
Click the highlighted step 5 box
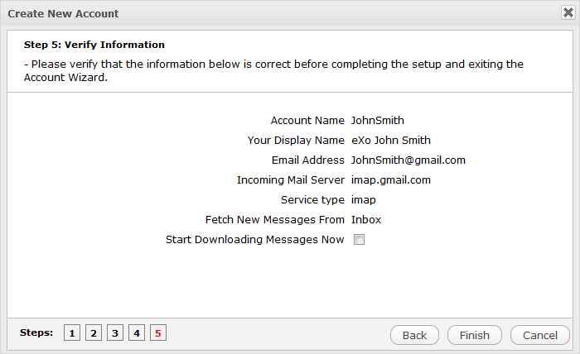point(158,333)
